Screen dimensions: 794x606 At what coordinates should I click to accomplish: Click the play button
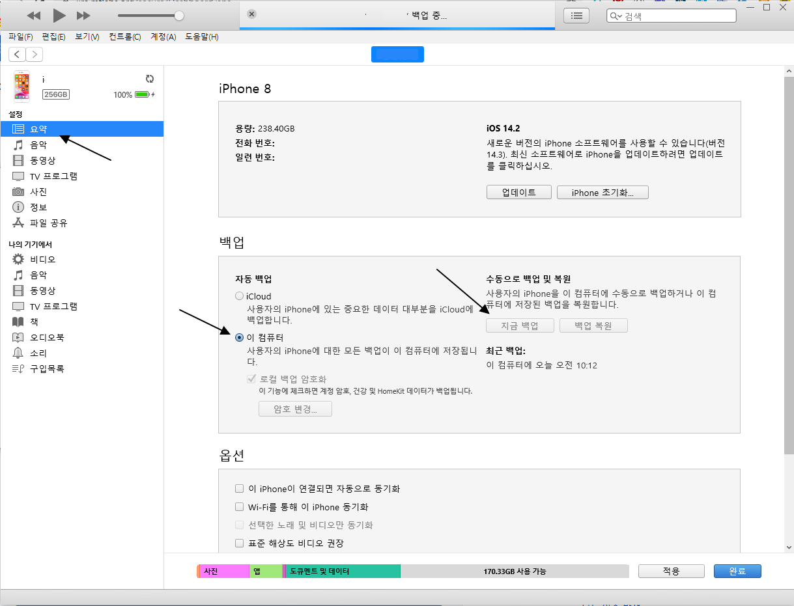pyautogui.click(x=59, y=15)
